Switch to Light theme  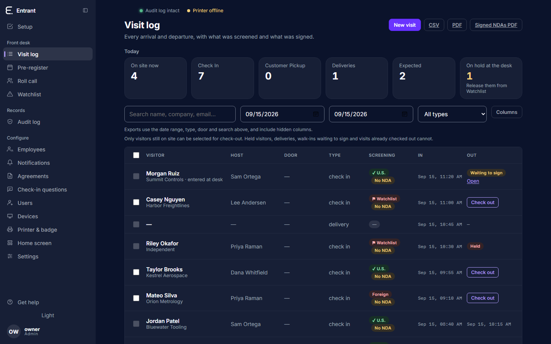48,315
